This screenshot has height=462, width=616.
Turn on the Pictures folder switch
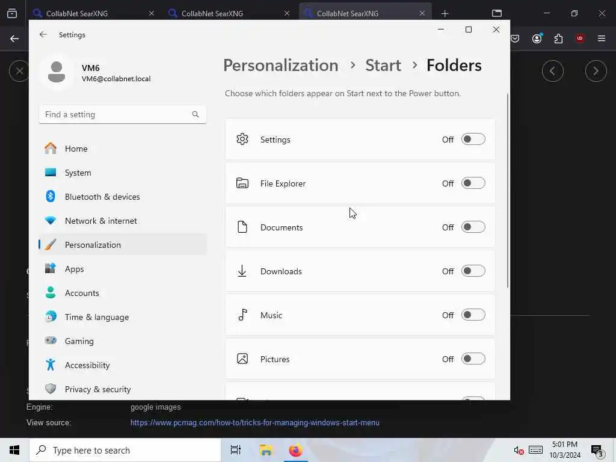[473, 359]
